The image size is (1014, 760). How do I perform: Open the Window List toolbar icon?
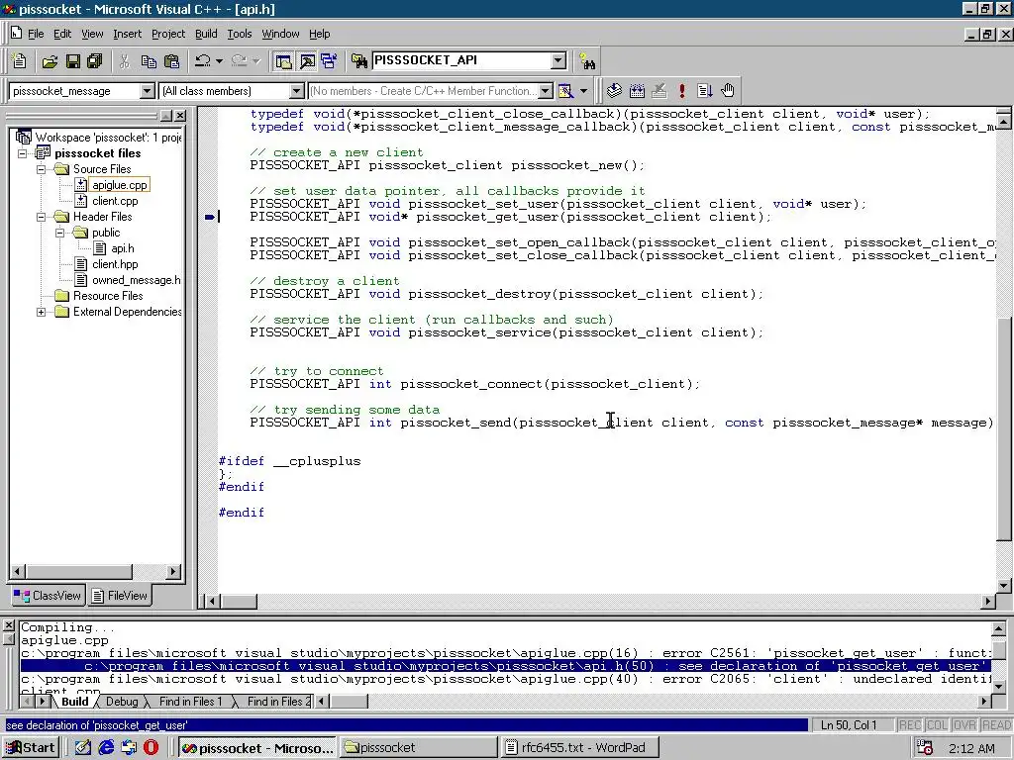click(329, 61)
